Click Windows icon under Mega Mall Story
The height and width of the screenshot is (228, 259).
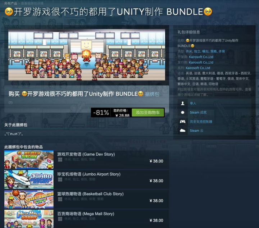[60, 219]
